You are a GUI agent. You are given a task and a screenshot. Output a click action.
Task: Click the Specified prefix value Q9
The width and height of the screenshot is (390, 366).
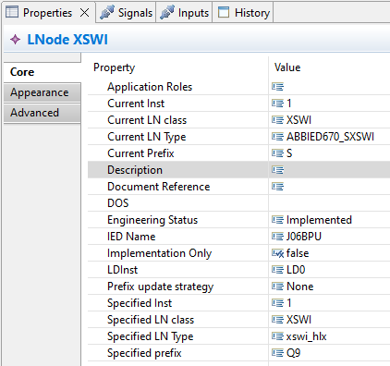click(293, 353)
